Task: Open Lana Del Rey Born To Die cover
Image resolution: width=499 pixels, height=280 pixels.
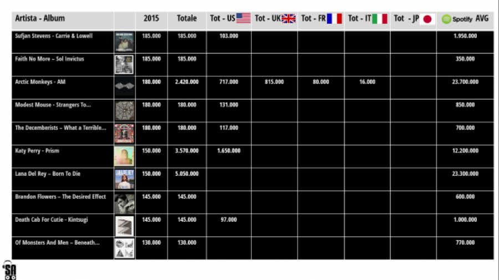Action: [x=124, y=179]
